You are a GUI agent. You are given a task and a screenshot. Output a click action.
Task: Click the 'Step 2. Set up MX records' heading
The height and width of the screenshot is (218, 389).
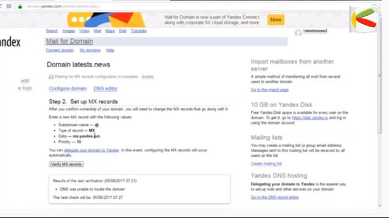[x=83, y=102]
